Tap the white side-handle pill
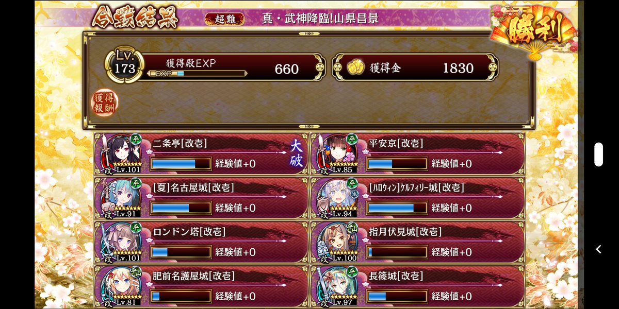Image resolution: width=619 pixels, height=309 pixels. [x=598, y=154]
